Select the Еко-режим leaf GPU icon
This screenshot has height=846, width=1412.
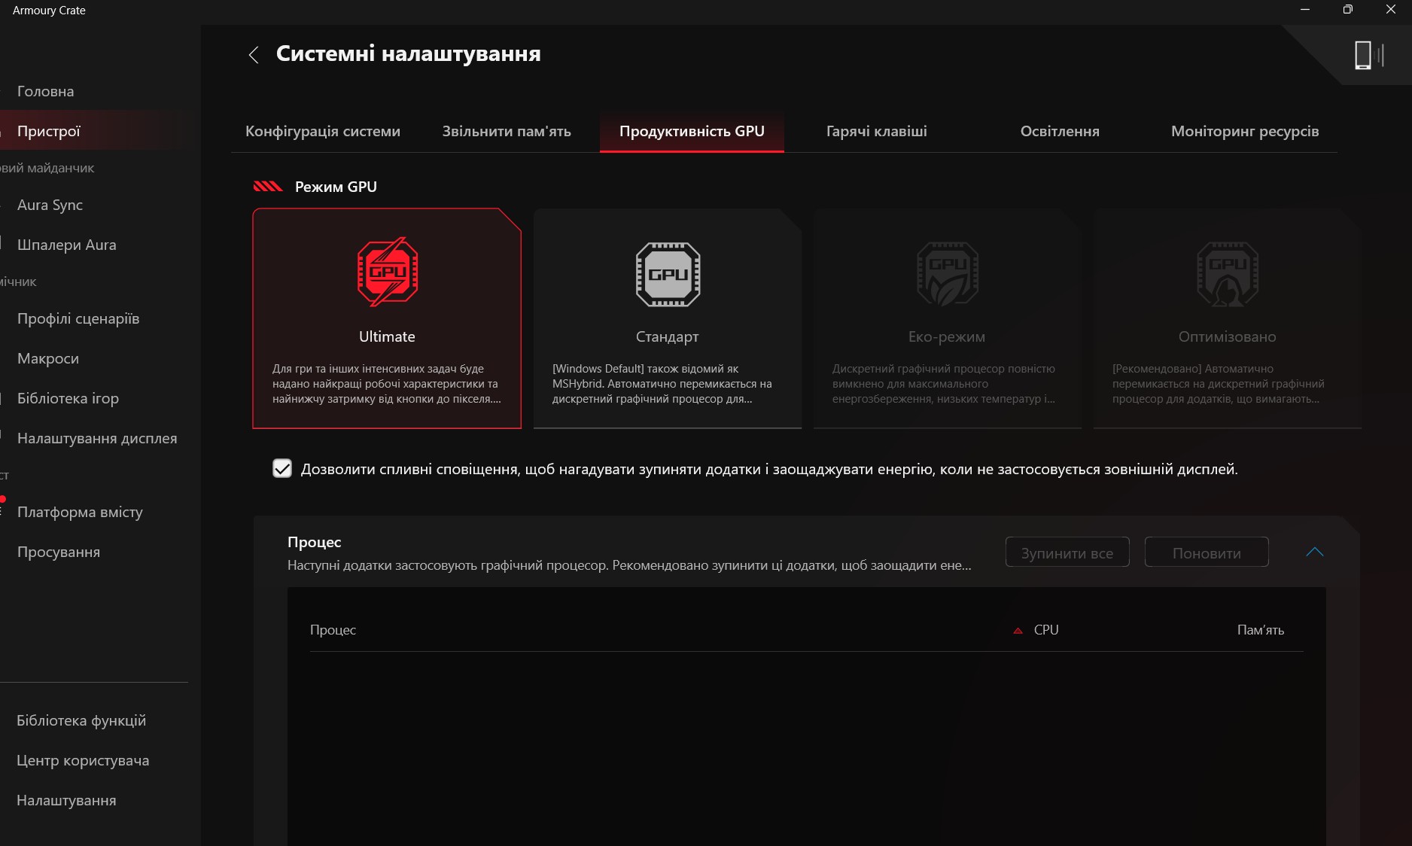(x=947, y=273)
